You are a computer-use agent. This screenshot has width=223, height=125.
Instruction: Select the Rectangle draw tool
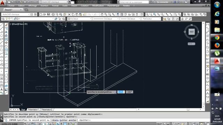tap(2, 39)
